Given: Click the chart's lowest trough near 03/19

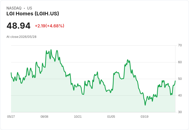Looking at the screenshot, I should 145,105.
